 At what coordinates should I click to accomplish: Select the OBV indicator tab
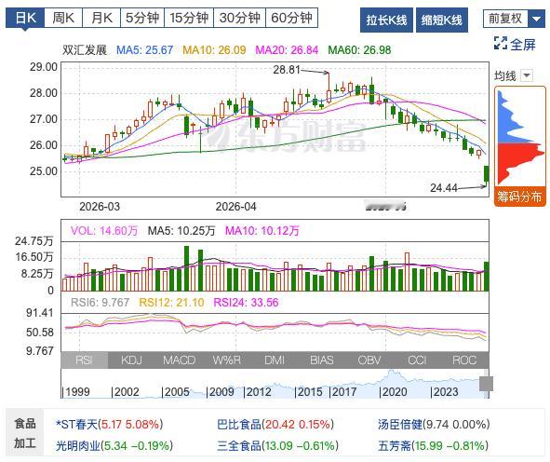[369, 360]
